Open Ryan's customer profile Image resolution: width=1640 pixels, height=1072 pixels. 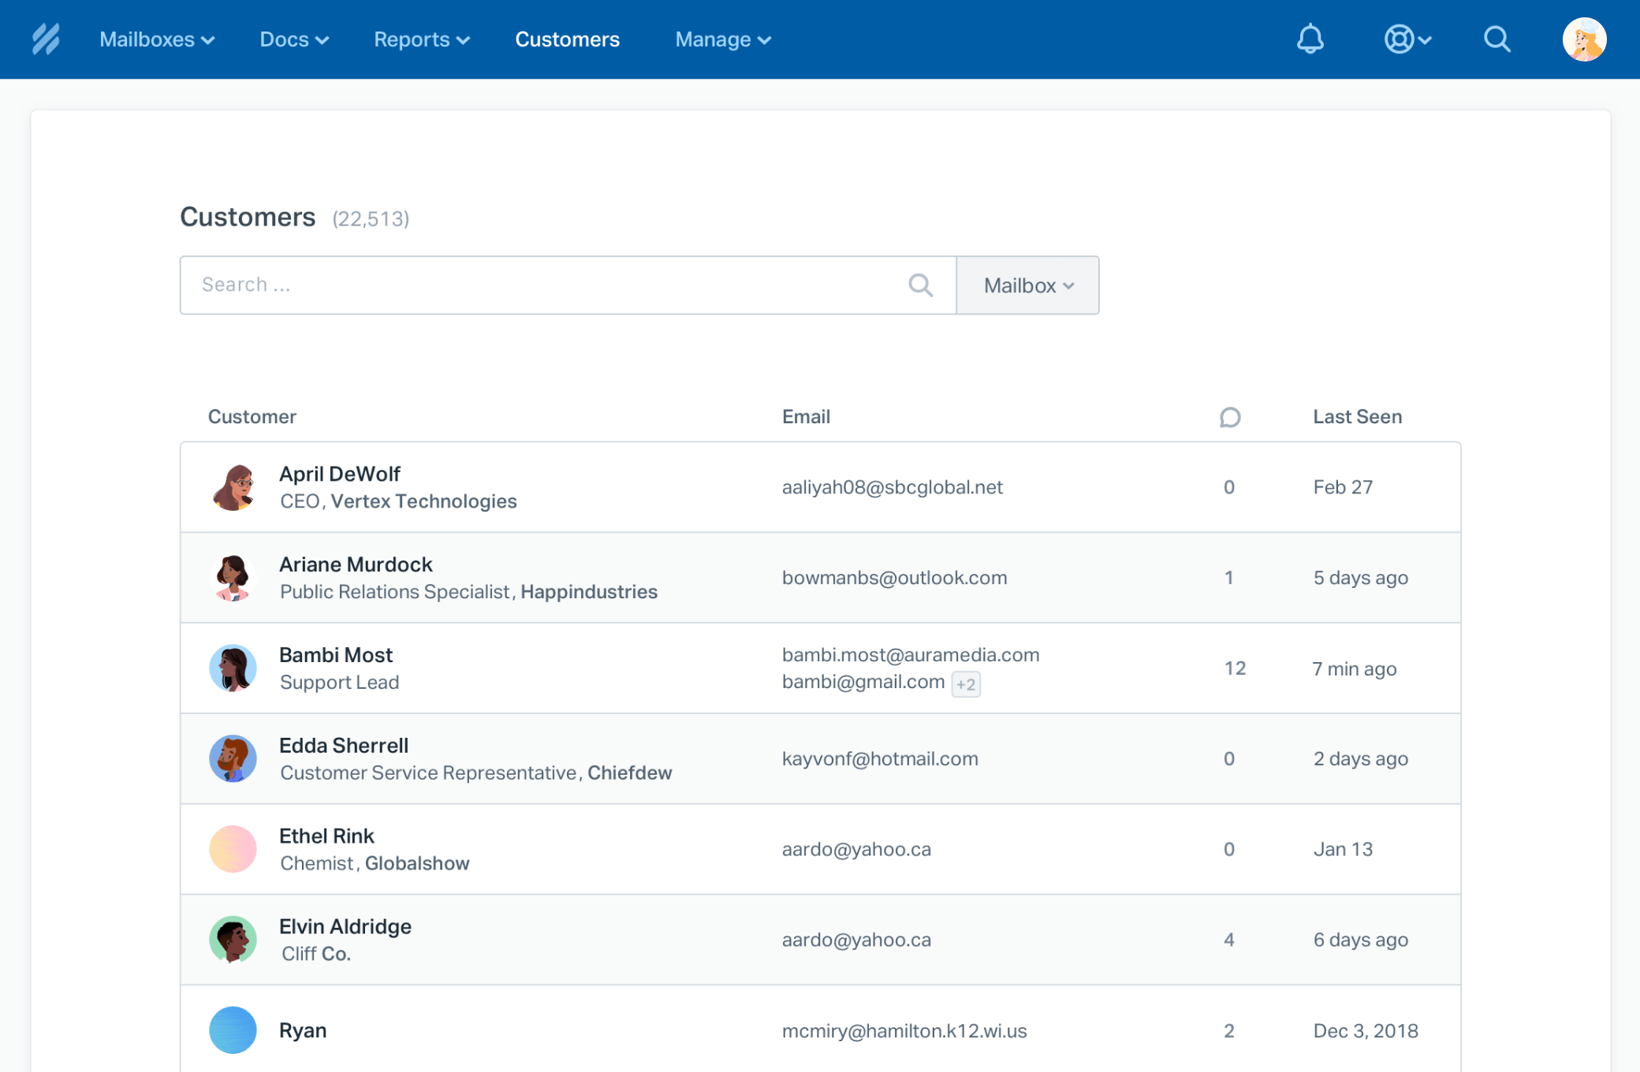[x=303, y=1031]
